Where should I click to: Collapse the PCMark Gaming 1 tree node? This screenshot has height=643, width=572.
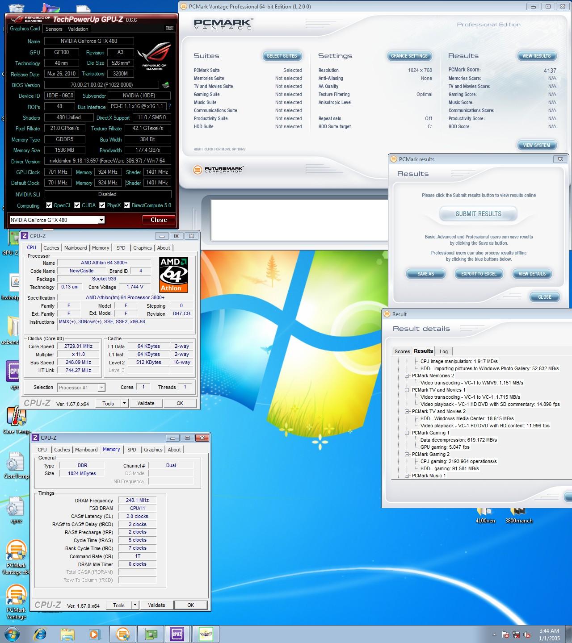(407, 433)
